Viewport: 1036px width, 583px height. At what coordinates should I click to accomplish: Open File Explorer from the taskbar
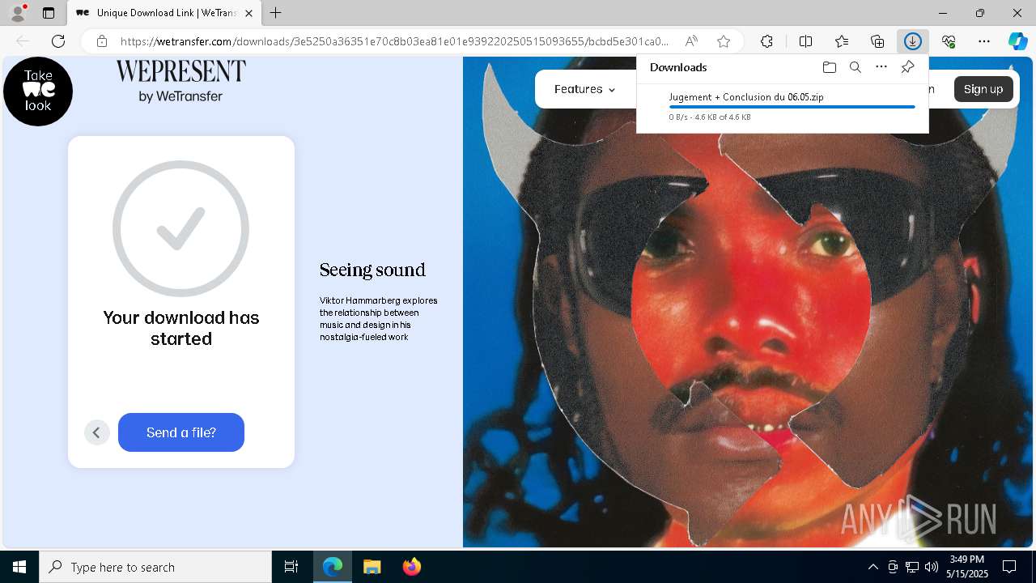(x=372, y=567)
